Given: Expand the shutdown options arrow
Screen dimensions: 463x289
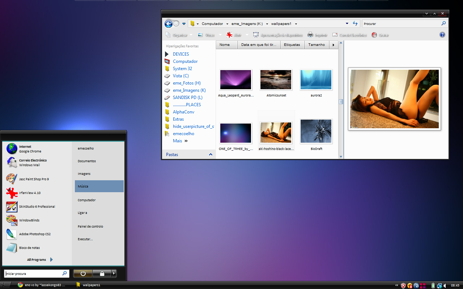Looking at the screenshot, I should click(x=114, y=273).
